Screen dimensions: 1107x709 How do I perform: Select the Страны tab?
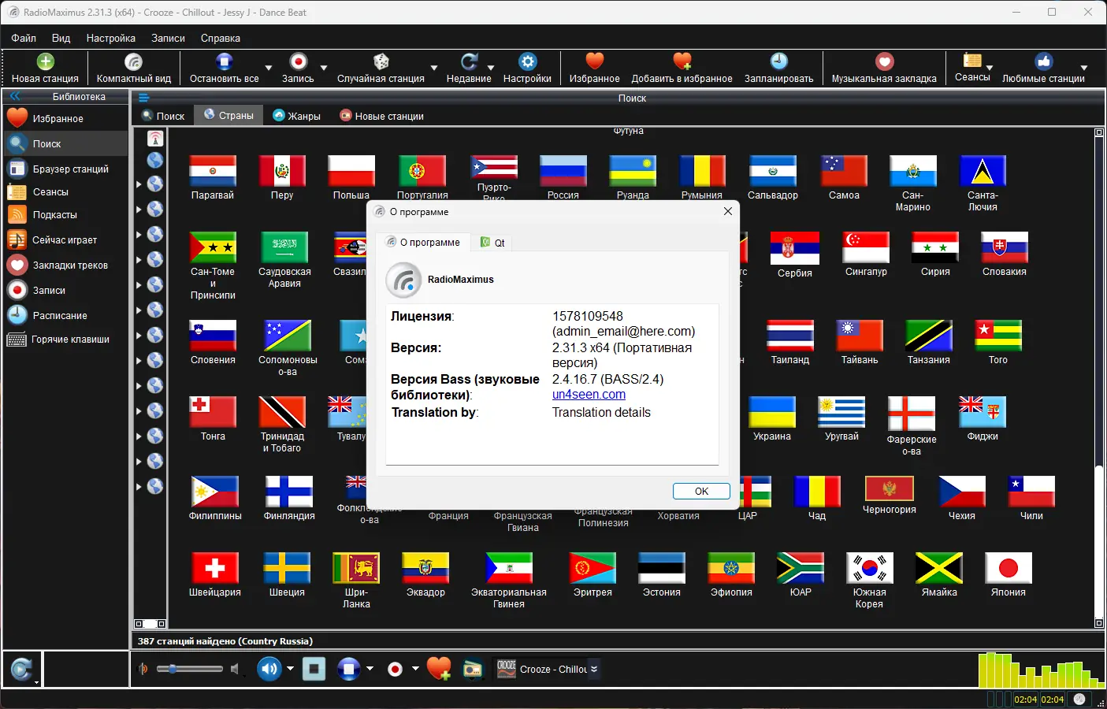click(228, 115)
